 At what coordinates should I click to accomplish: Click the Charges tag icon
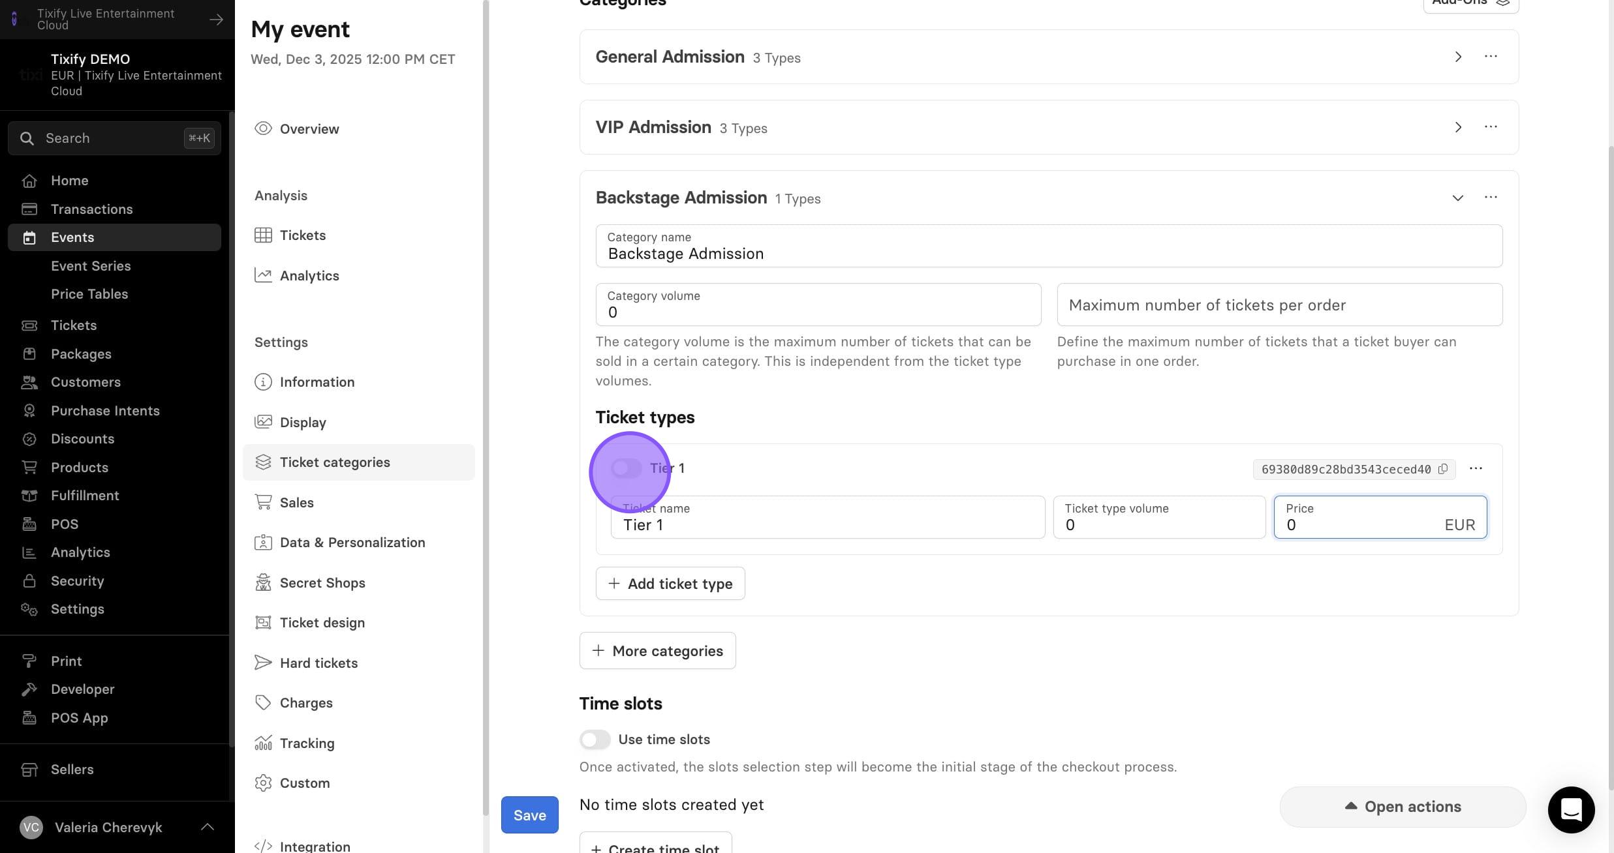click(263, 703)
